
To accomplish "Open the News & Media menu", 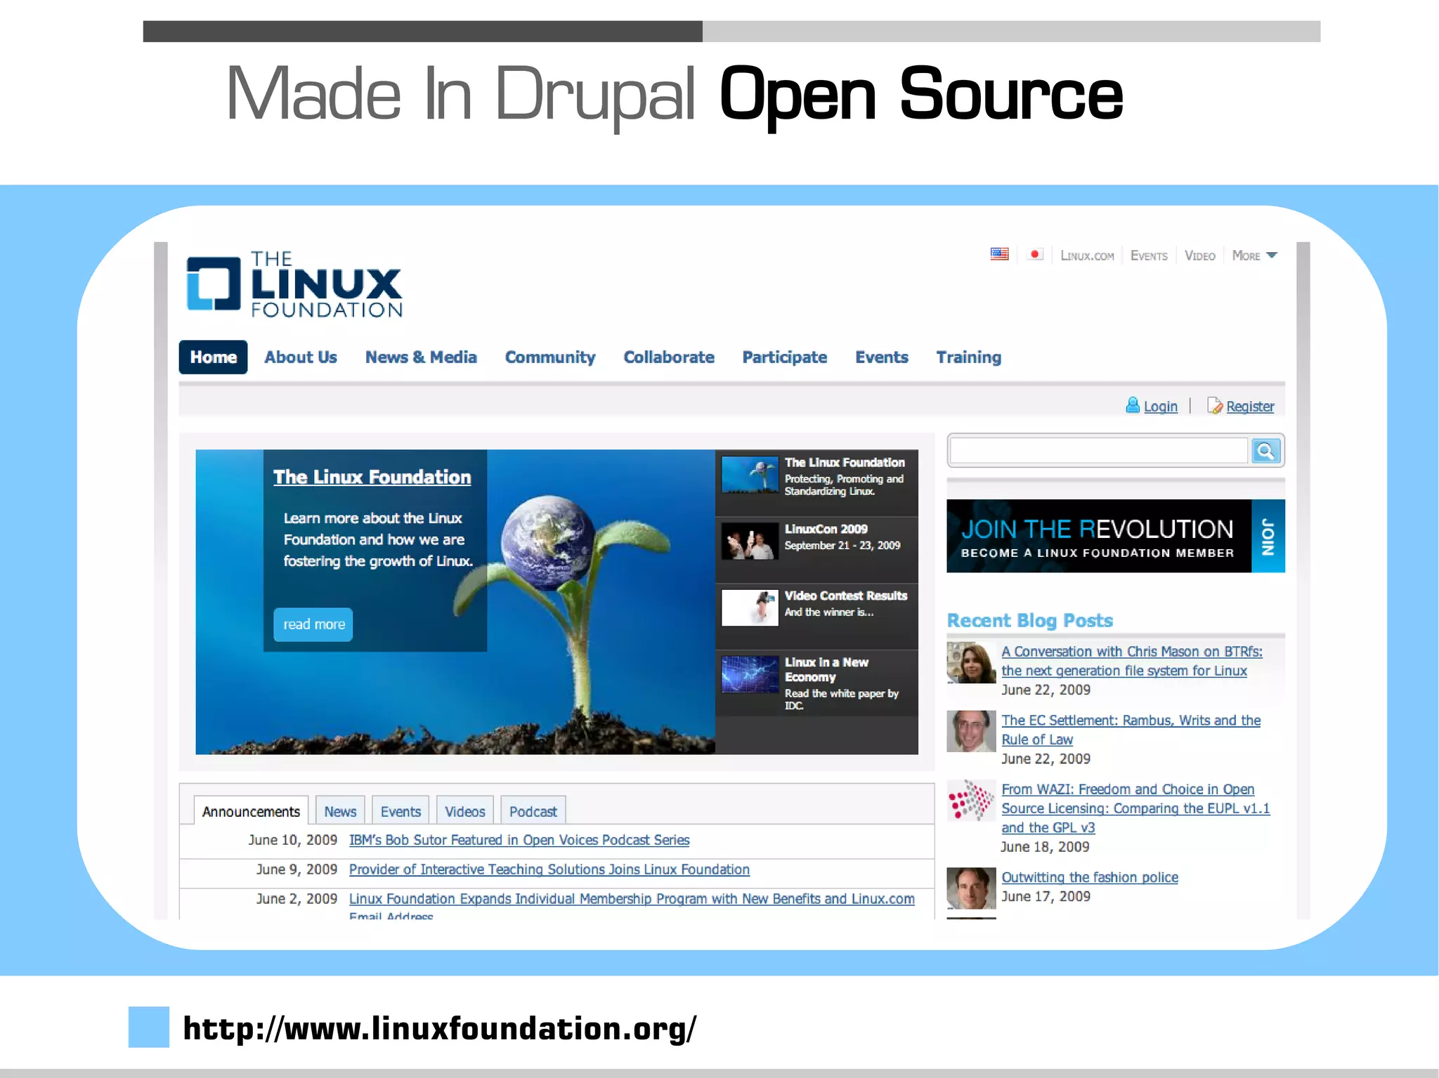I will click(421, 357).
